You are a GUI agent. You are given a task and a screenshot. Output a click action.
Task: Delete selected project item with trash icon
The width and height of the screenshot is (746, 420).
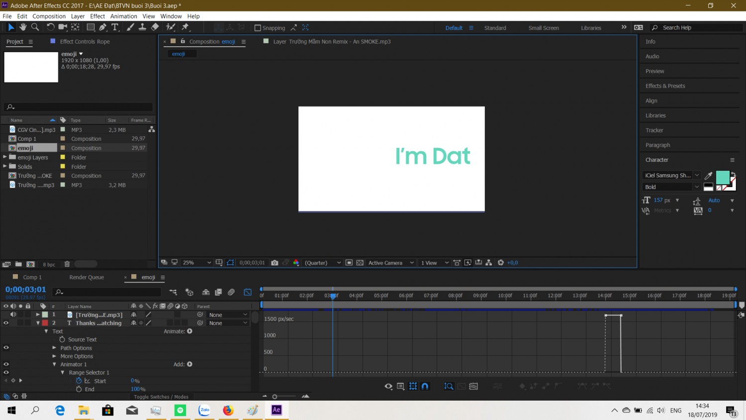tap(67, 264)
